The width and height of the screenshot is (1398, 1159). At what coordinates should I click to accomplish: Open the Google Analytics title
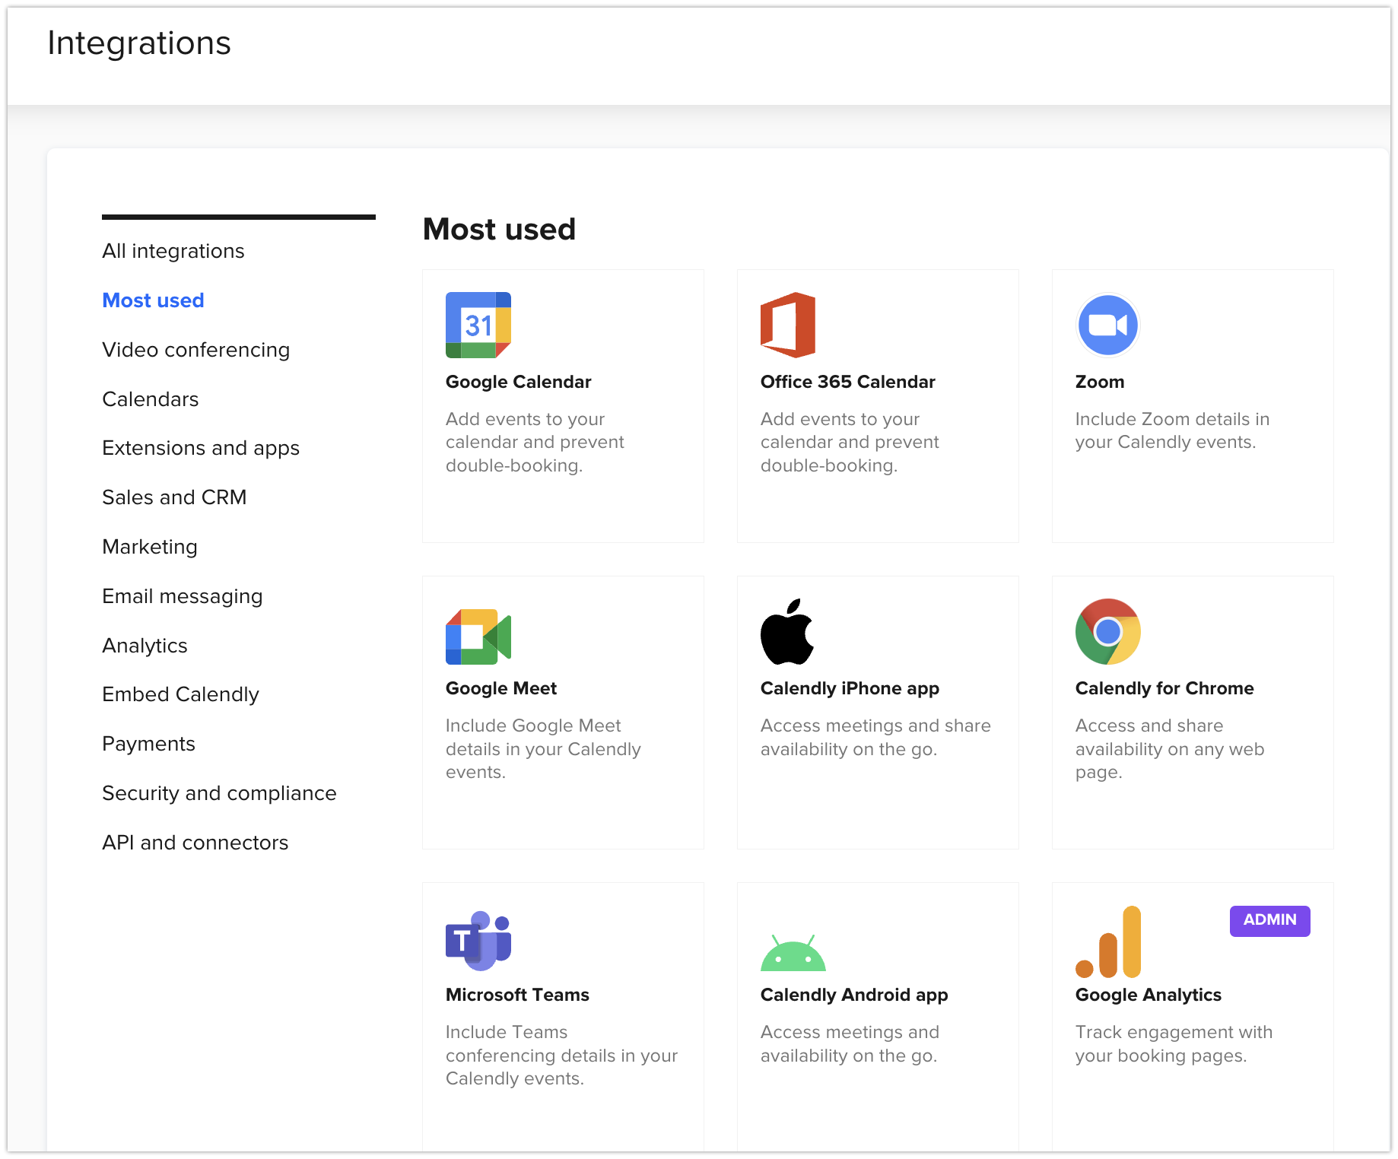(x=1149, y=995)
